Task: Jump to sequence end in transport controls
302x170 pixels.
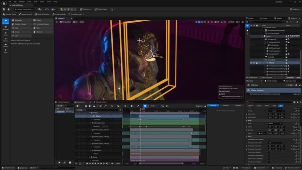Action: (107, 163)
